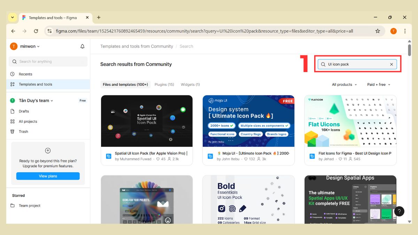This screenshot has height=235, width=418.
Task: Click the Trash bin icon
Action: pyautogui.click(x=13, y=132)
